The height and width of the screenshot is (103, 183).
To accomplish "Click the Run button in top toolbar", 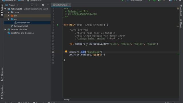I will 149,1.
